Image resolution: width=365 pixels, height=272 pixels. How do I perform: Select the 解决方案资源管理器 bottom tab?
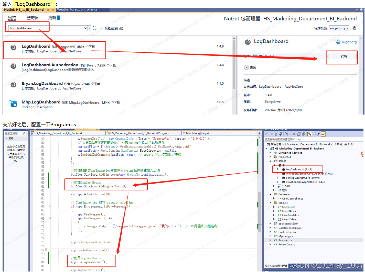(276, 266)
